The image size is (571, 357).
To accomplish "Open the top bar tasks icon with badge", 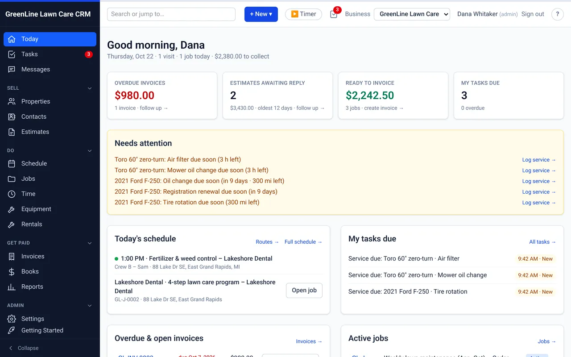I will tap(334, 14).
